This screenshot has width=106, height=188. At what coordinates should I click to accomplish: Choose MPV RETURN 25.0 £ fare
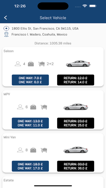point(76,123)
